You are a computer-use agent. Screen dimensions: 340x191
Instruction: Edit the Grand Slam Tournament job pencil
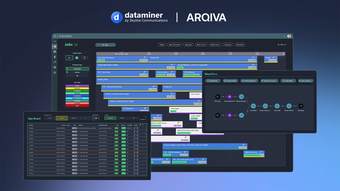click(x=144, y=57)
